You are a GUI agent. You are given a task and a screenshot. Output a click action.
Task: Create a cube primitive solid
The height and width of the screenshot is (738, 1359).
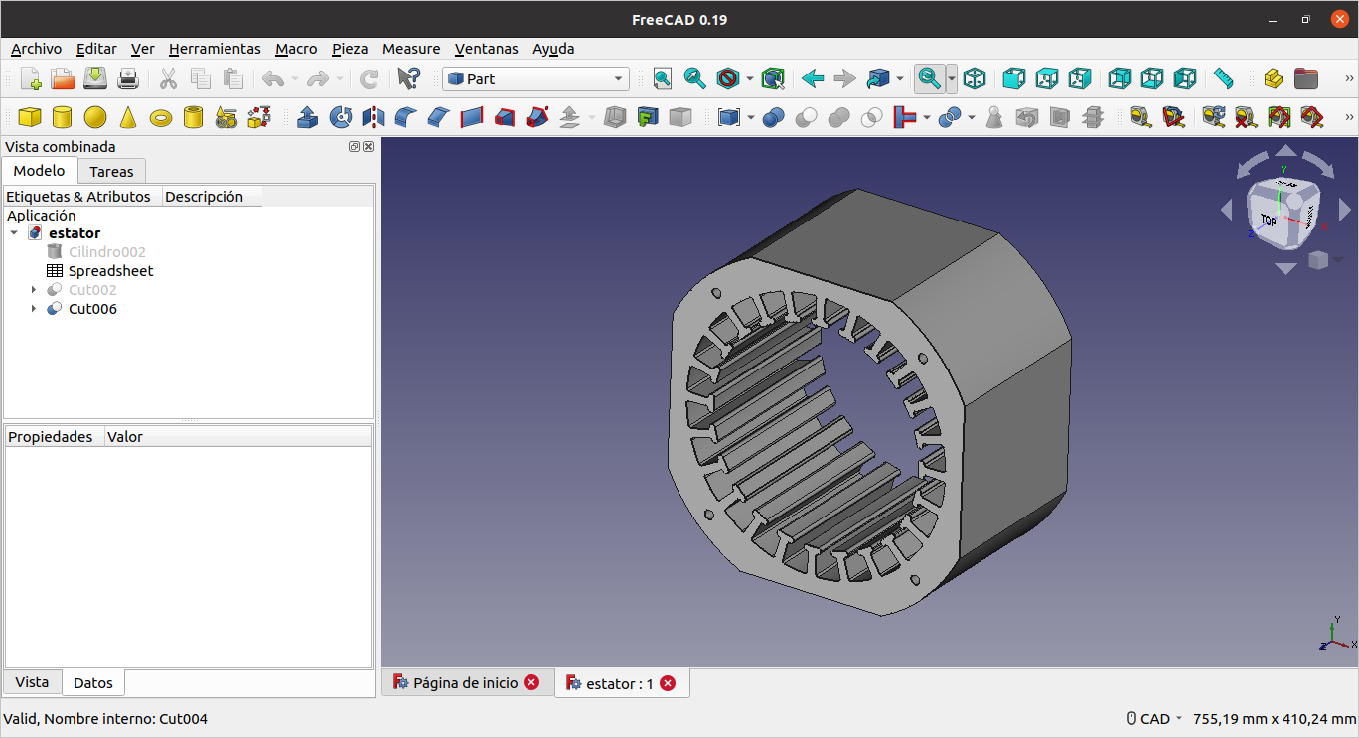30,118
